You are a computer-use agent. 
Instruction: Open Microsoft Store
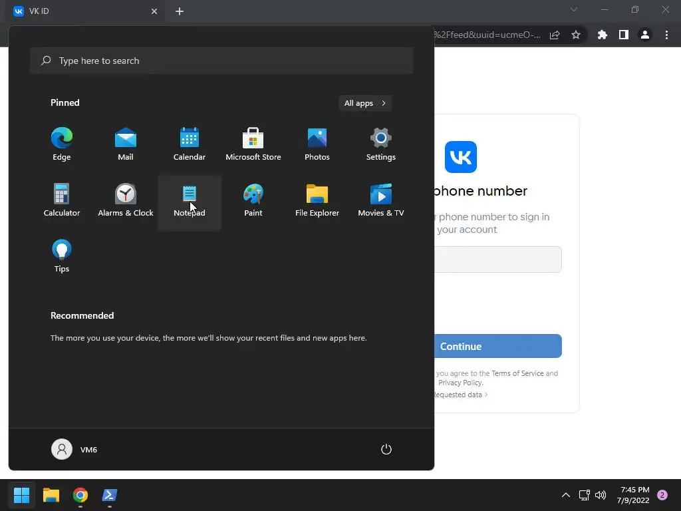tap(253, 144)
